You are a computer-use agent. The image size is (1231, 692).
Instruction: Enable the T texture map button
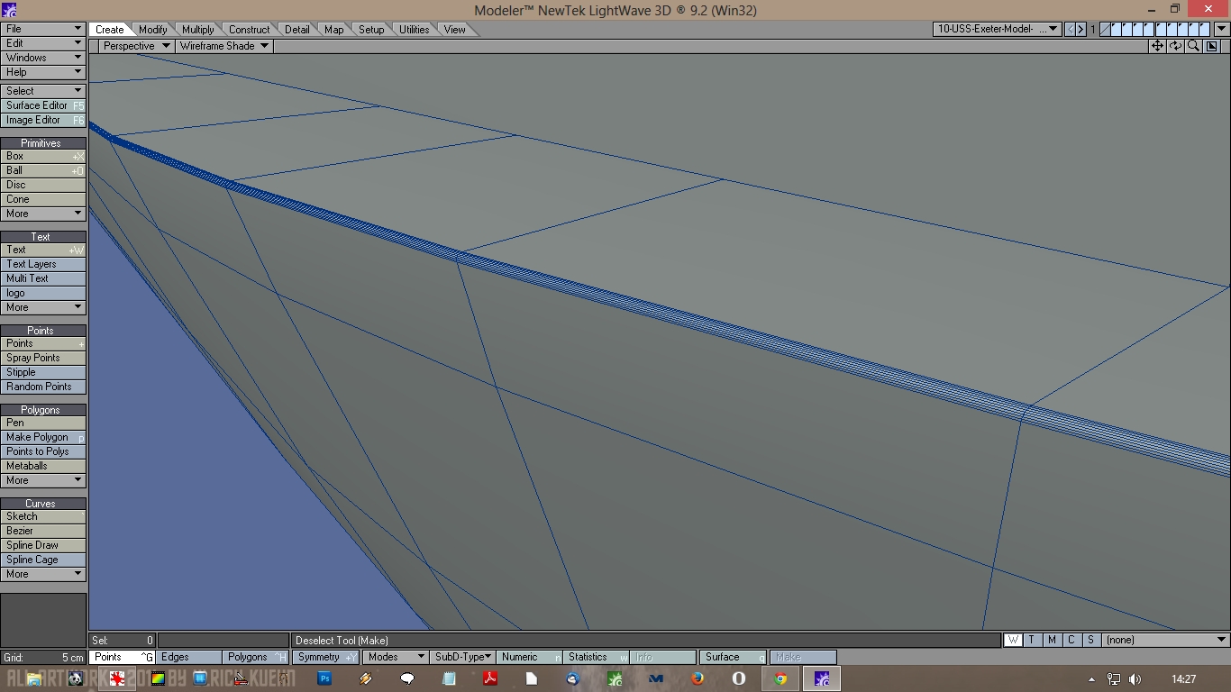click(1032, 640)
